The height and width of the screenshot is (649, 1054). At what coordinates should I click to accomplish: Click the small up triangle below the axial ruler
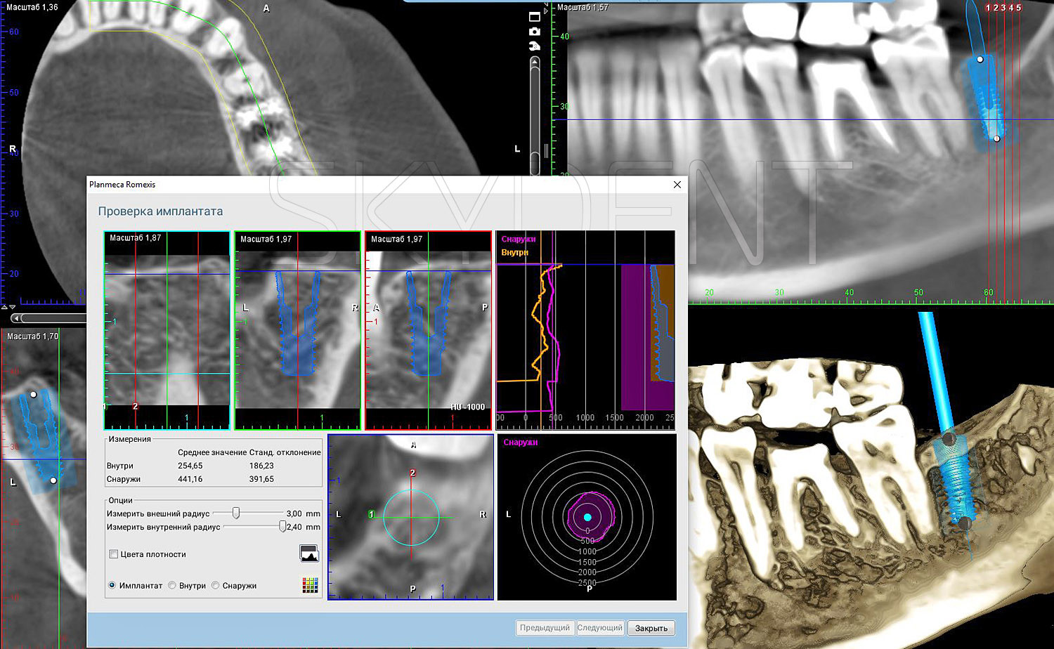click(x=4, y=307)
